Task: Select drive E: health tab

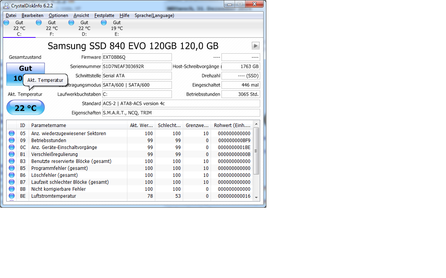Action: [117, 28]
